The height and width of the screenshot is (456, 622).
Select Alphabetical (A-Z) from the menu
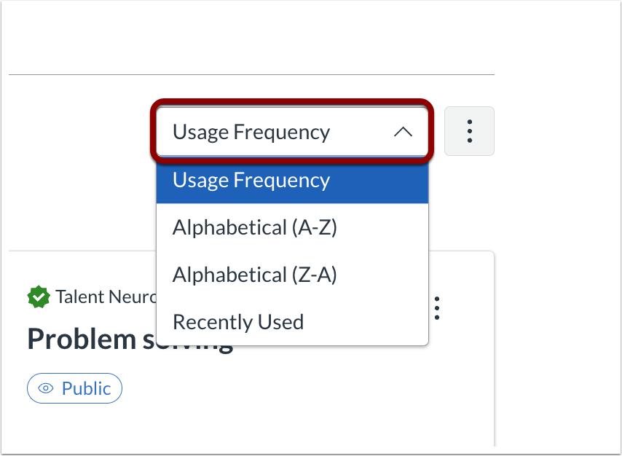(x=253, y=227)
